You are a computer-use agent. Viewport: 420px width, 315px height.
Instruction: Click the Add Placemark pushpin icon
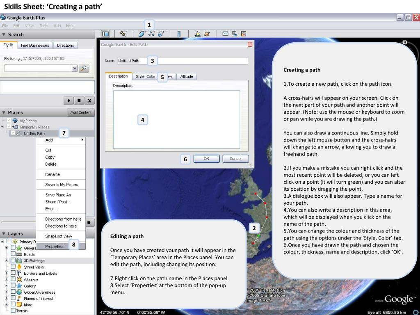click(x=123, y=34)
